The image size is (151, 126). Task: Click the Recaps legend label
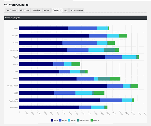(96, 120)
